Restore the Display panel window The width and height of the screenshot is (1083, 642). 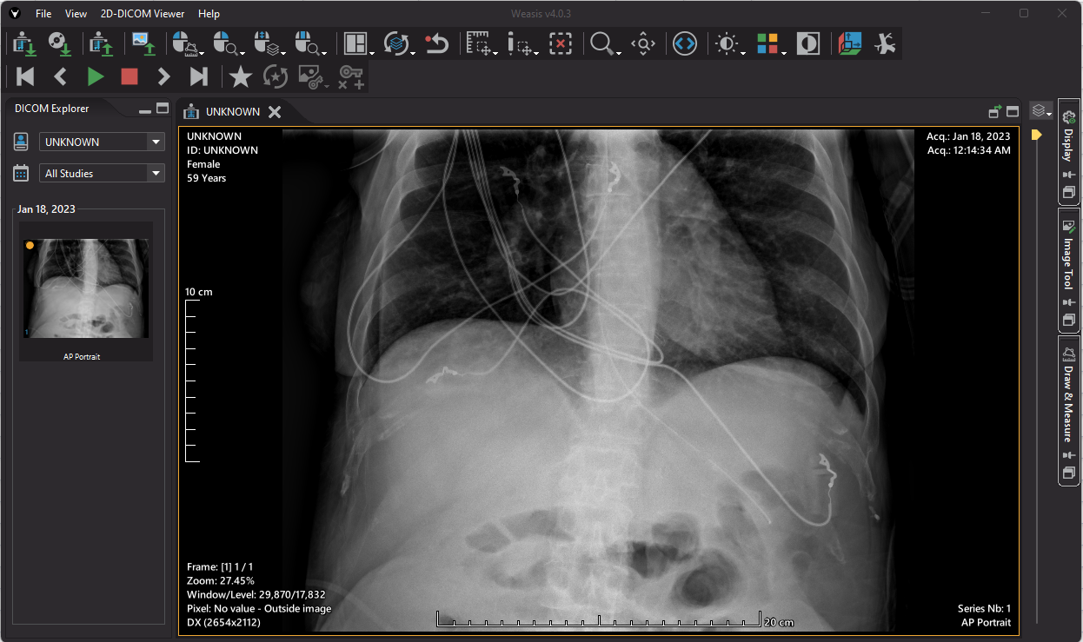tap(1069, 192)
